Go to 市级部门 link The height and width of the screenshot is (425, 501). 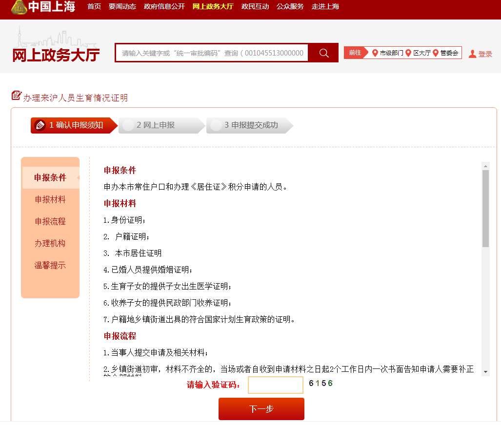click(x=391, y=53)
